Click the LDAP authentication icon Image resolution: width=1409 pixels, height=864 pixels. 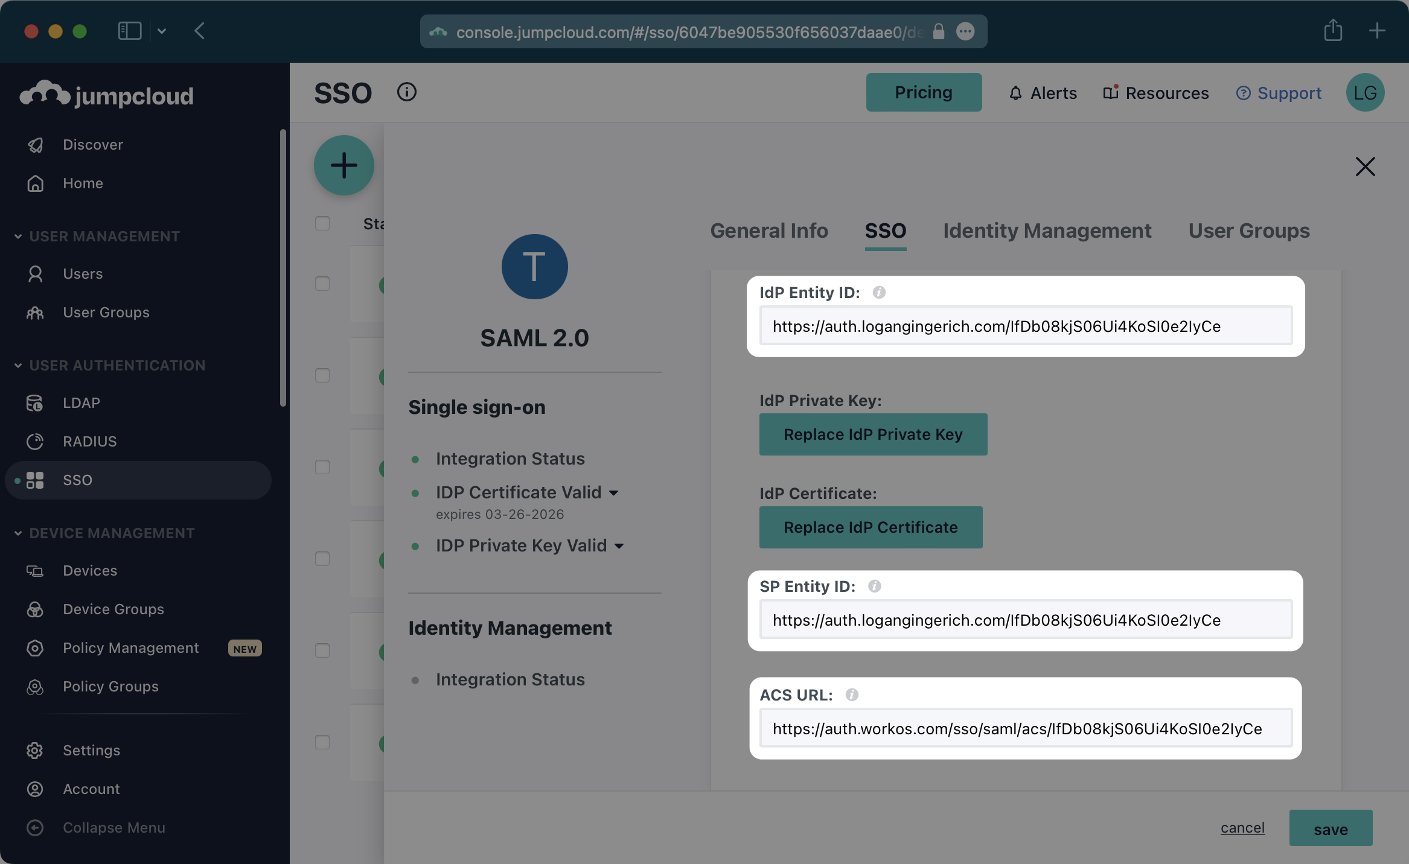[x=34, y=402]
